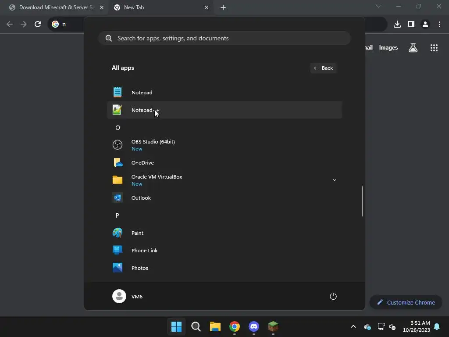Open Chrome three-dot menu
449x337 pixels.
(439, 24)
